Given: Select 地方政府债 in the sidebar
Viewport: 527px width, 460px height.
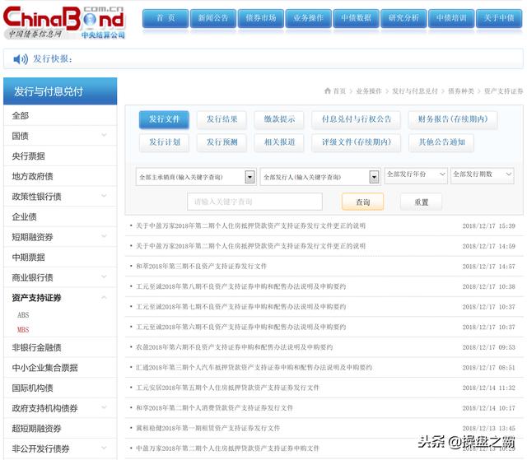Looking at the screenshot, I should tap(32, 176).
